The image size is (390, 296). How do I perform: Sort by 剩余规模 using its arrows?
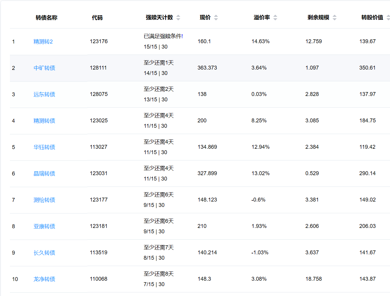335,18
